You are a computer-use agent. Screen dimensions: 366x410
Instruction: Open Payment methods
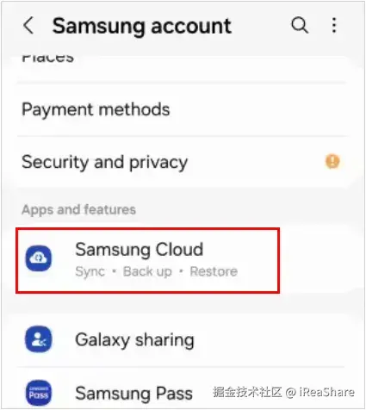182,109
